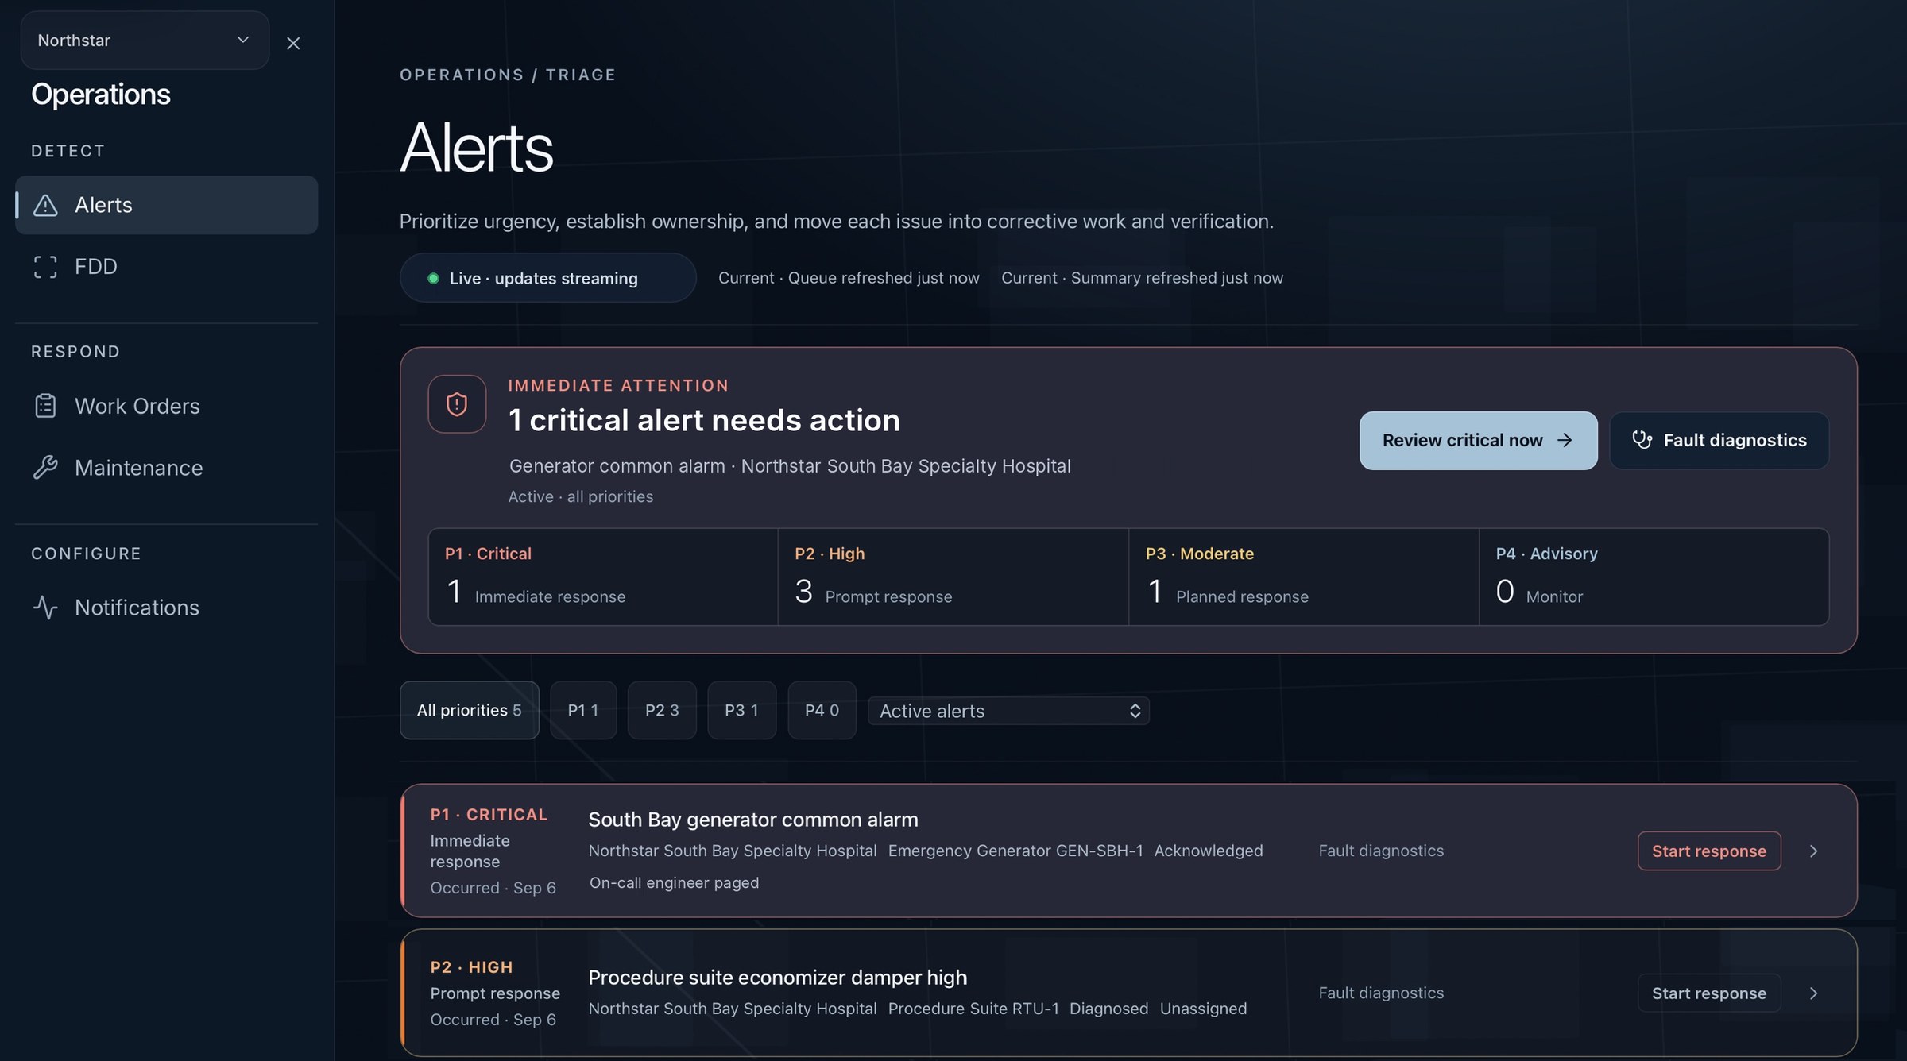Click the Operations / Triage breadcrumb
This screenshot has height=1061, width=1907.
pyautogui.click(x=508, y=75)
